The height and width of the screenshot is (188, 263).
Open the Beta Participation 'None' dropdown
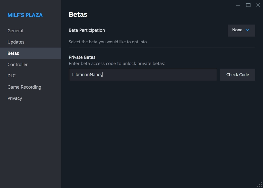[x=241, y=30]
